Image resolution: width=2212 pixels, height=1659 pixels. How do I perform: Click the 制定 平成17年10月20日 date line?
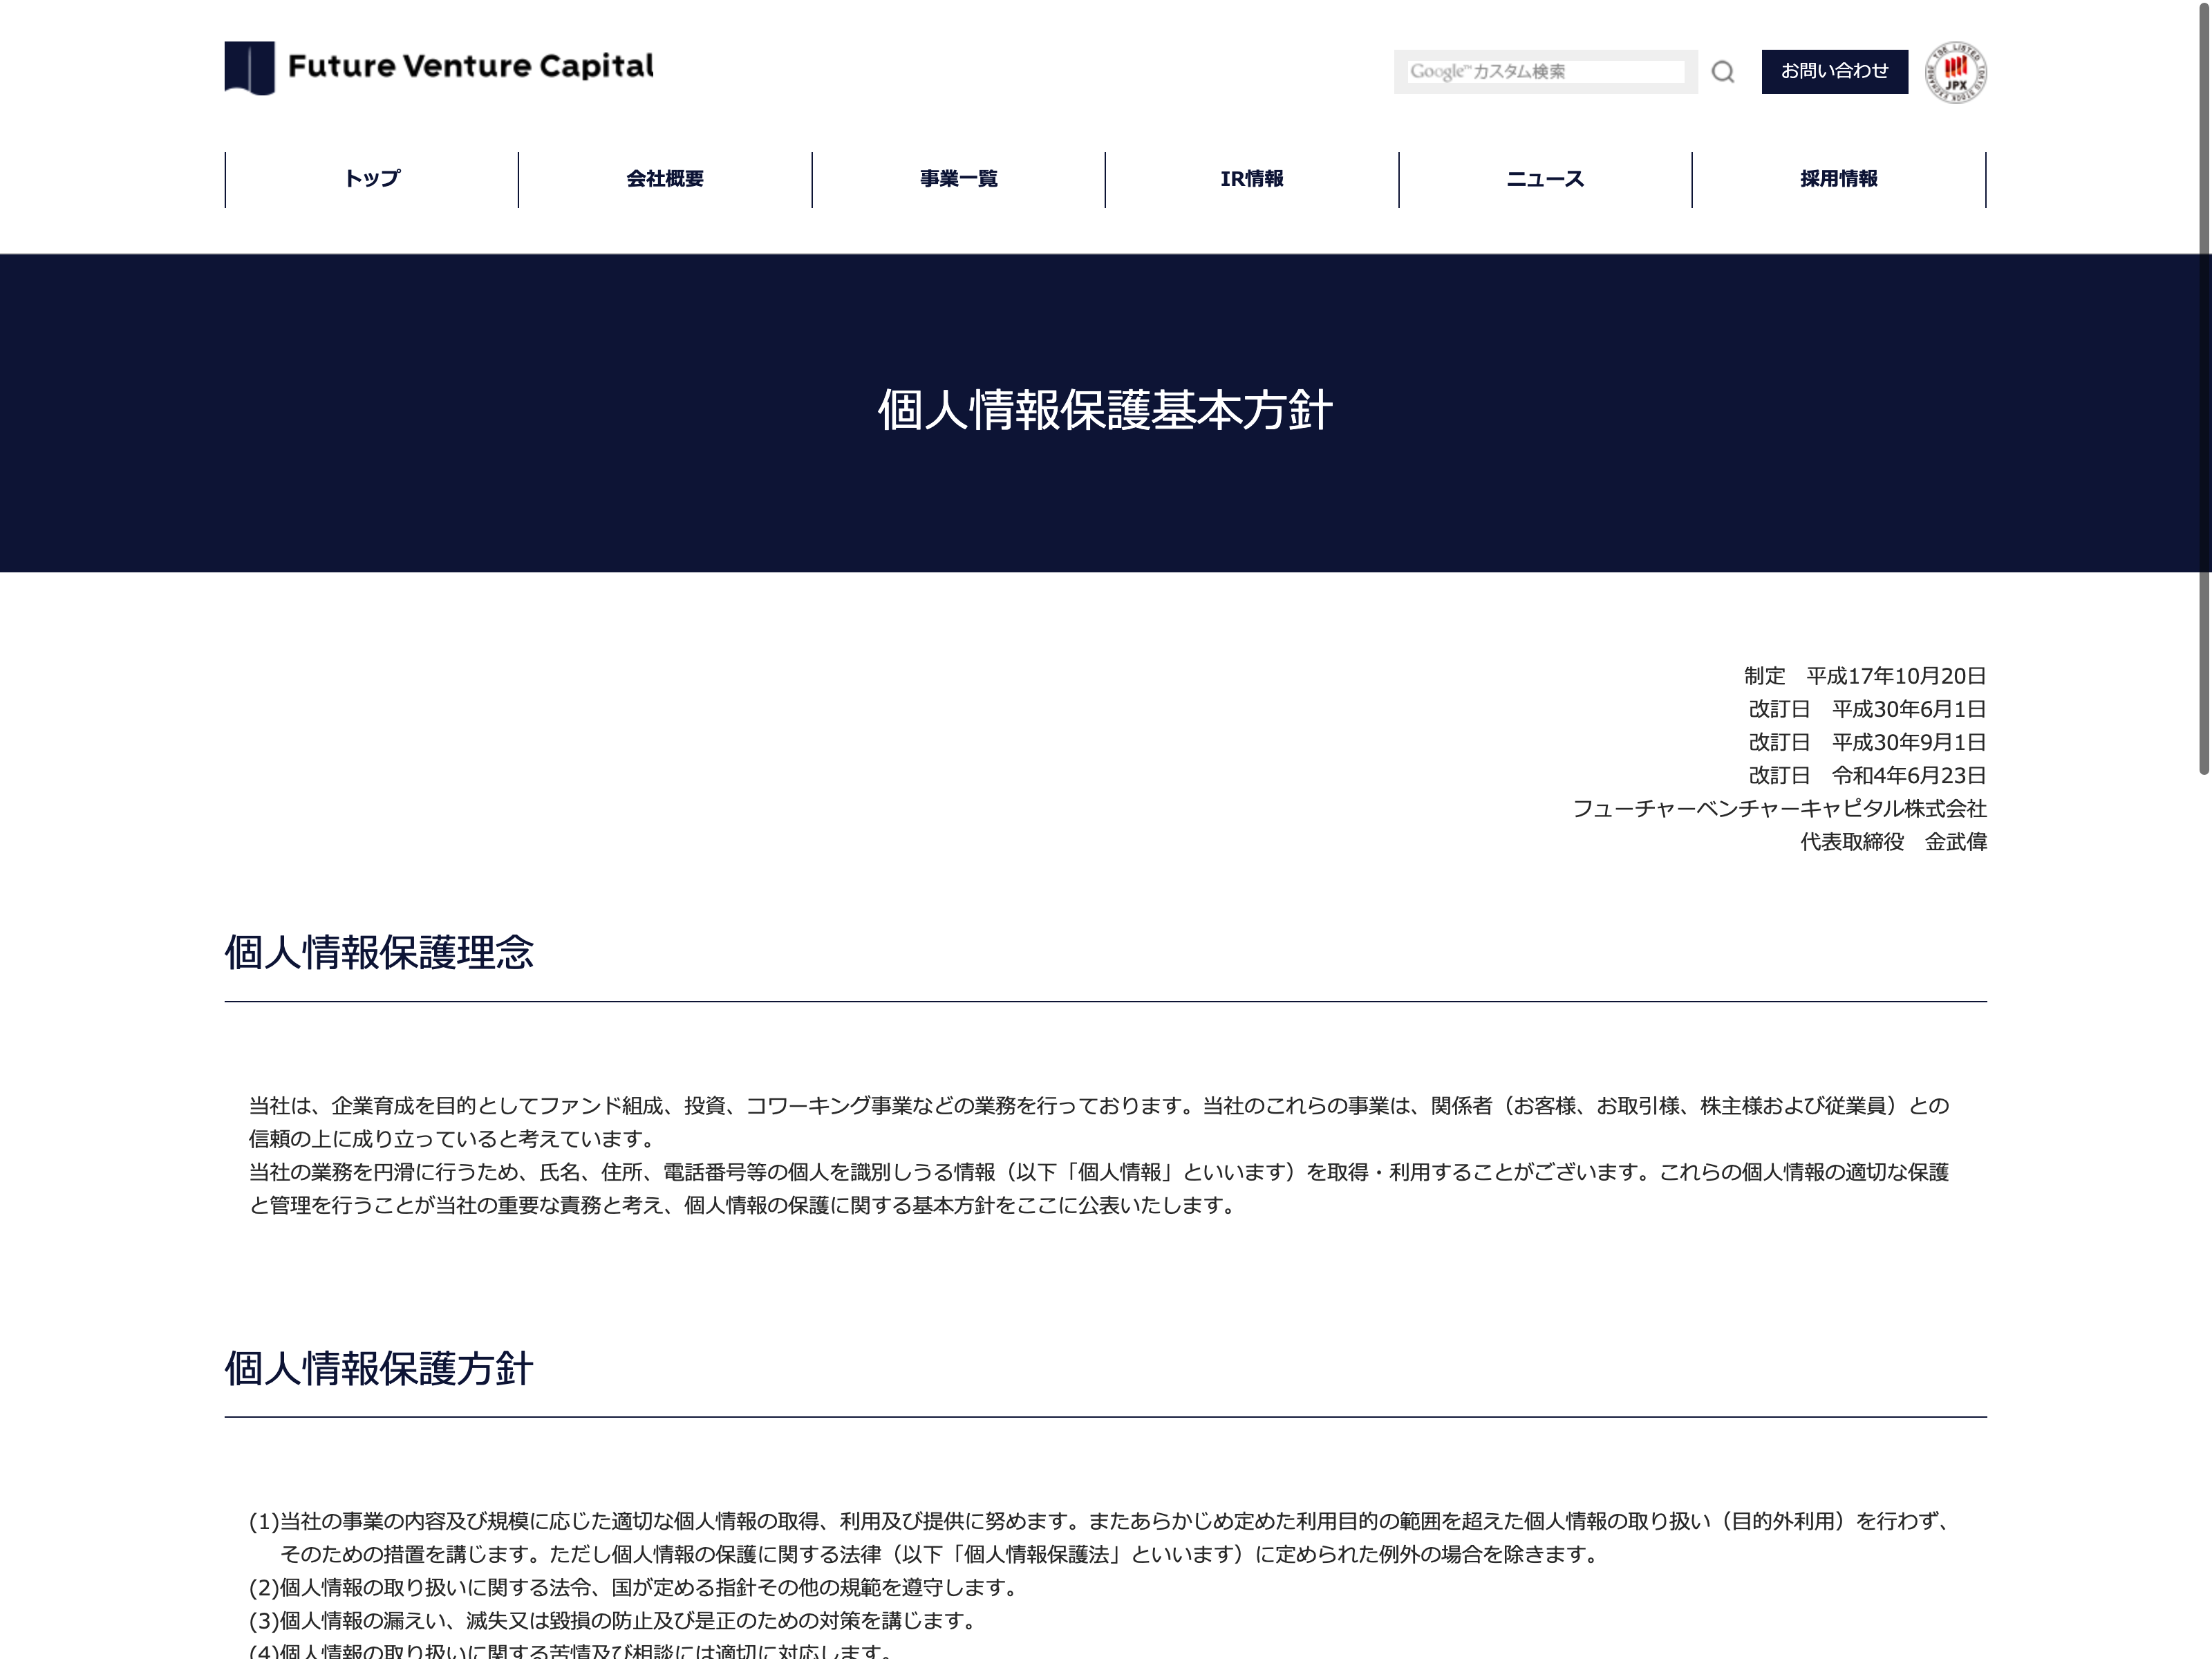tap(1864, 676)
